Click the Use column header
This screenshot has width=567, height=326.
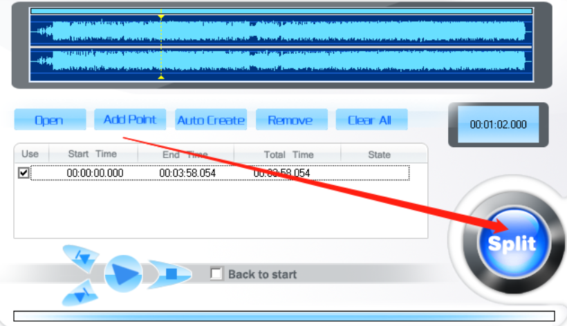[30, 154]
